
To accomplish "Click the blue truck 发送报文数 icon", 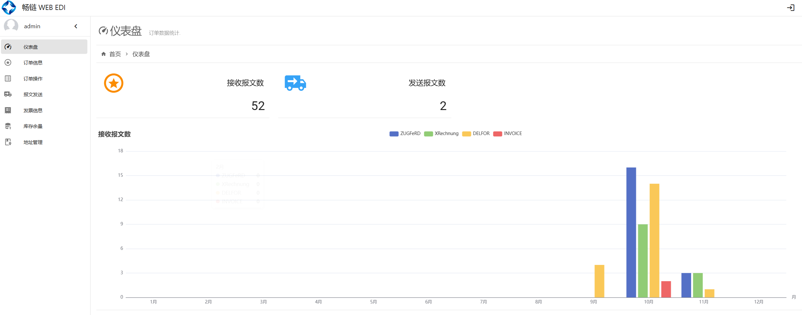I will click(x=295, y=83).
